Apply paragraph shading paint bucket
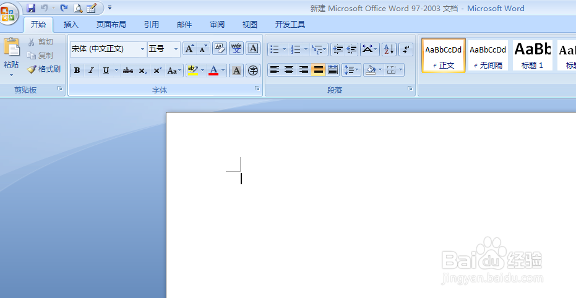 click(x=371, y=70)
